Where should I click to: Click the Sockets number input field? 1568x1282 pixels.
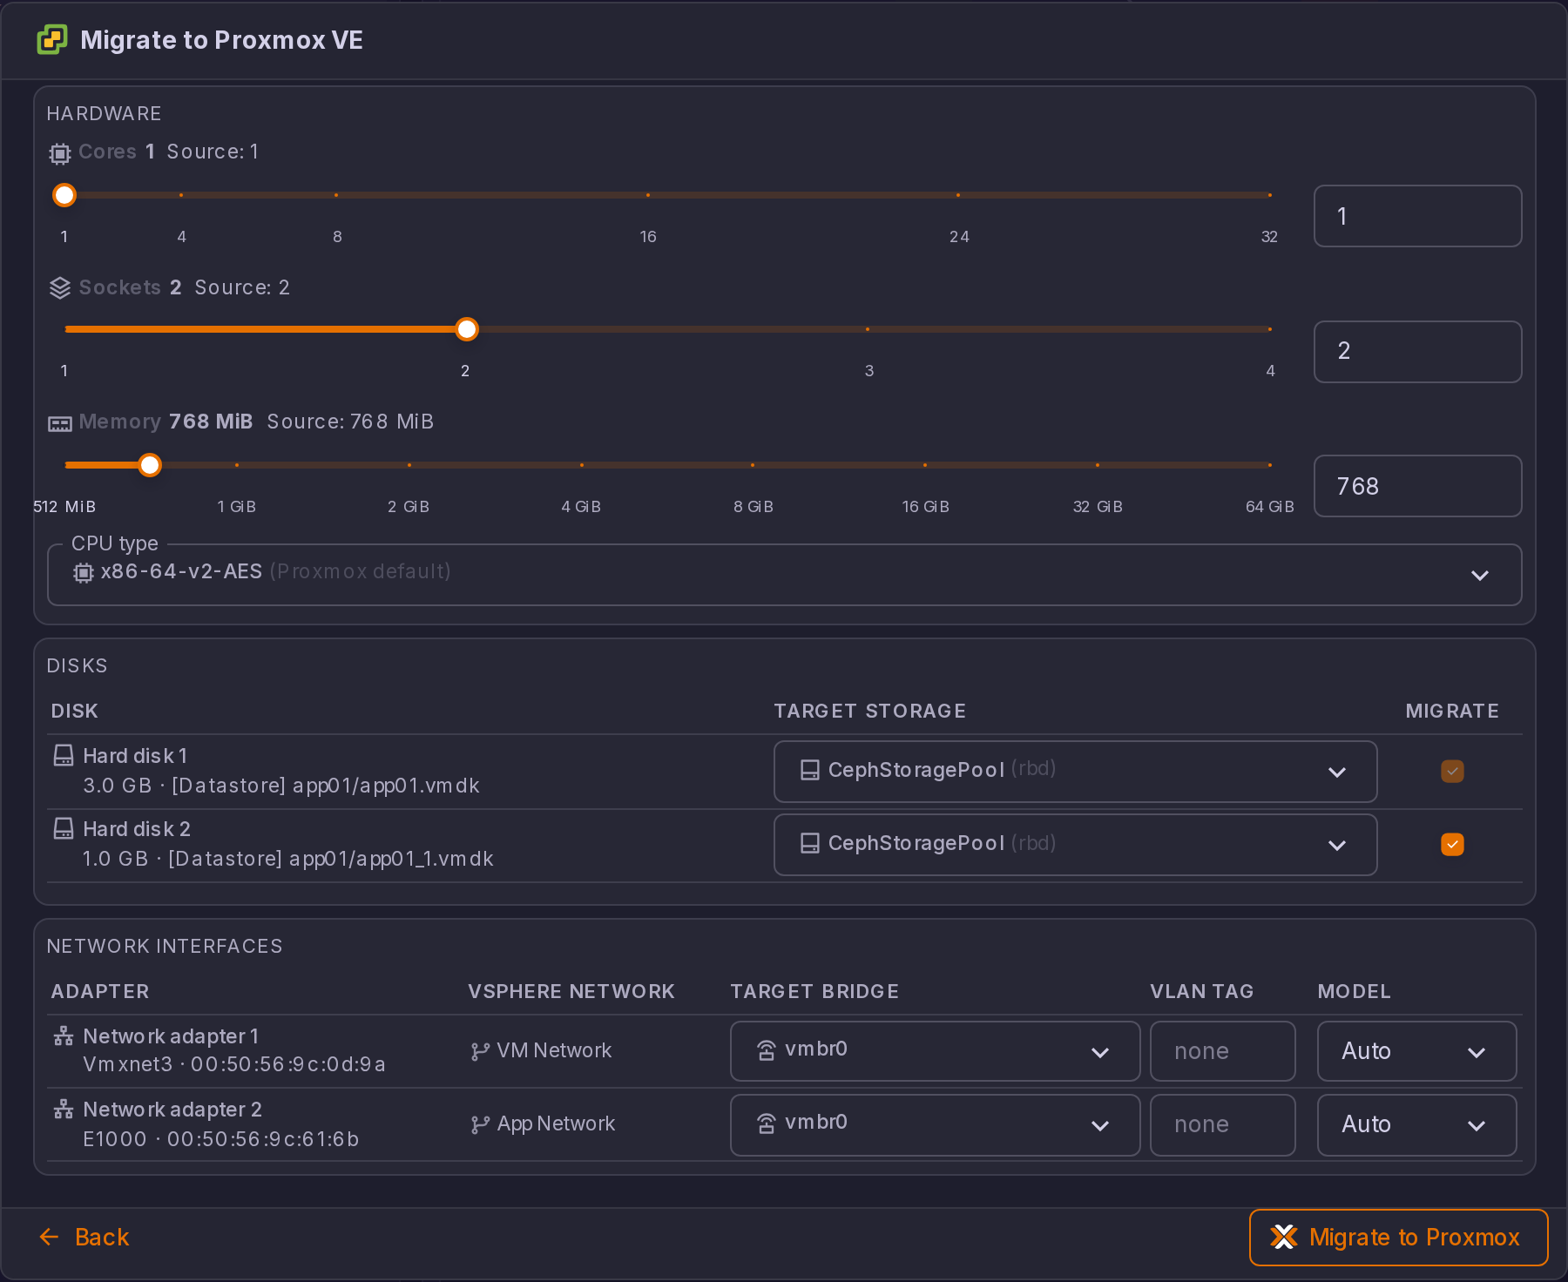[1417, 352]
